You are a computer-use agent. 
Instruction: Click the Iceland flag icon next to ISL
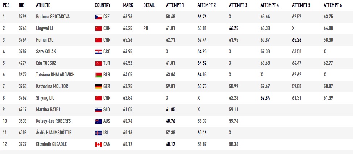tap(98, 133)
